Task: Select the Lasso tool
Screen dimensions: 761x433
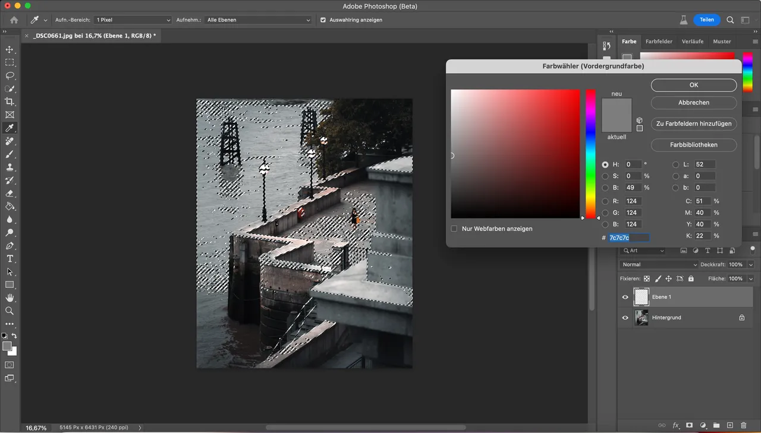Action: click(10, 75)
